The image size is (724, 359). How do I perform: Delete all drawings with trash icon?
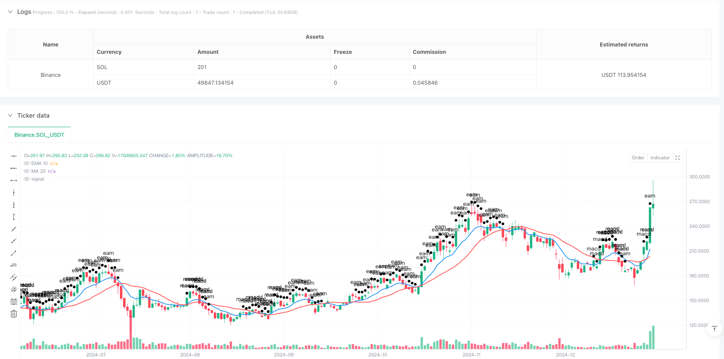pyautogui.click(x=14, y=314)
